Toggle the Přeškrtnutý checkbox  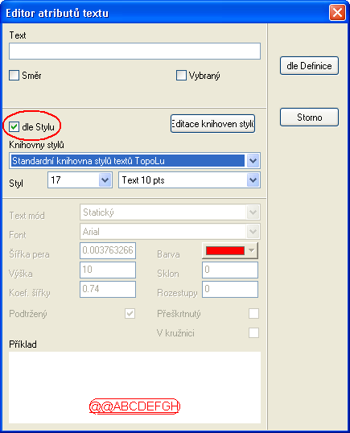(253, 314)
